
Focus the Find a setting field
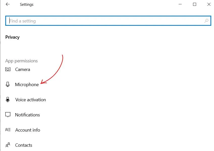click(x=108, y=21)
